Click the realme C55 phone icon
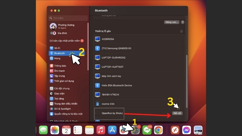 (x=97, y=104)
